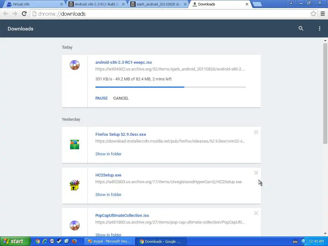
Task: Switch to the Virtual x86 tab
Action: pos(33,4)
